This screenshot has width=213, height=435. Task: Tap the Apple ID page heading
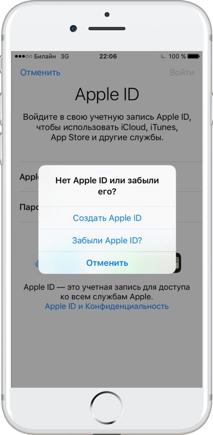click(x=107, y=95)
